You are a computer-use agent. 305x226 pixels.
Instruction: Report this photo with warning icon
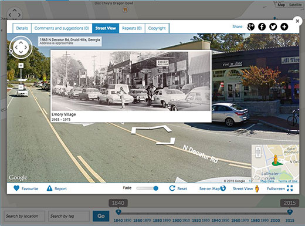(x=49, y=188)
